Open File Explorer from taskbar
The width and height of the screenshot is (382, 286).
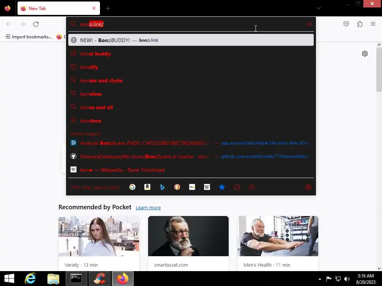coord(53,279)
